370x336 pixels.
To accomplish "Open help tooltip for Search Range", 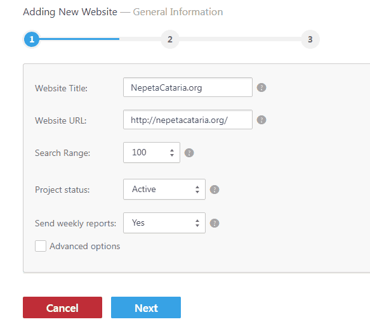I will [x=189, y=153].
